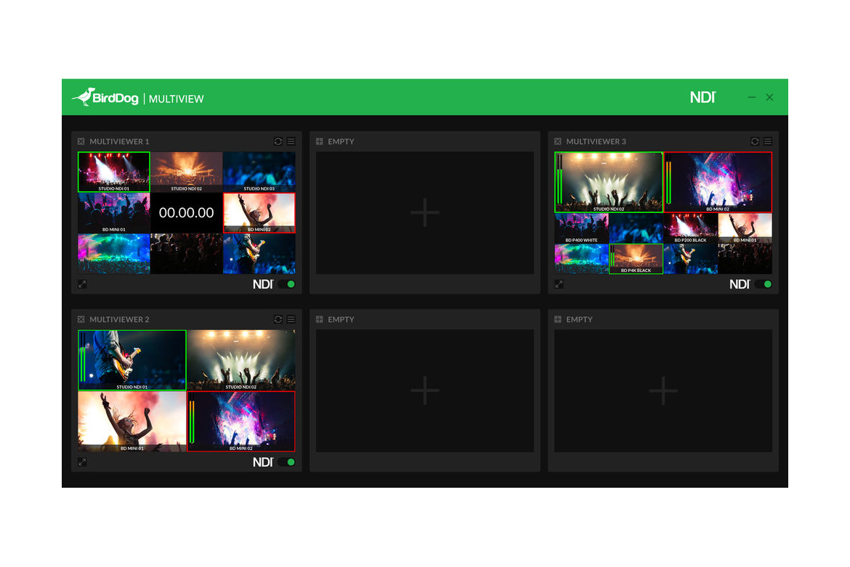
Task: Select BD MINI 01 tile in Multiviewer 3
Action: click(x=745, y=228)
